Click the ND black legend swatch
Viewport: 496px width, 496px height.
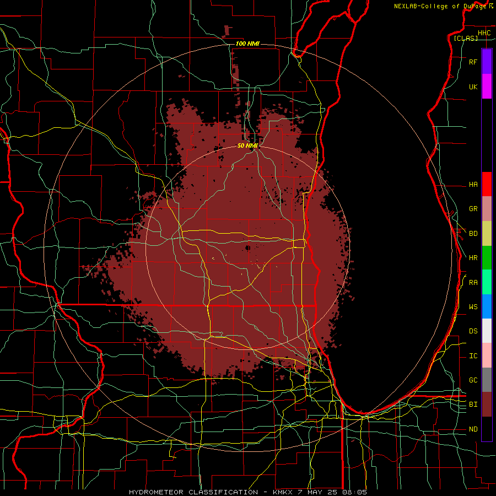tap(487, 429)
